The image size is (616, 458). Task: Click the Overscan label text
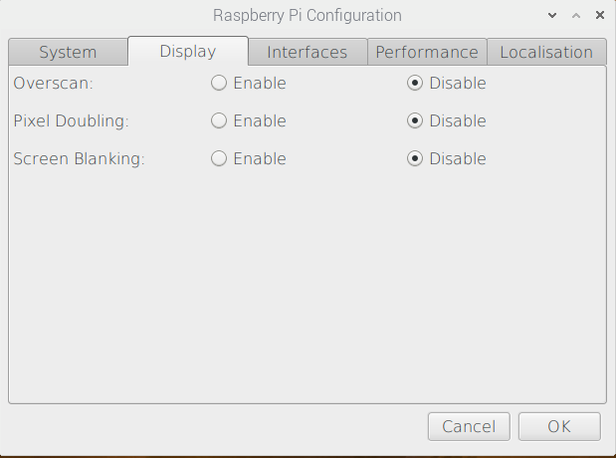(53, 84)
